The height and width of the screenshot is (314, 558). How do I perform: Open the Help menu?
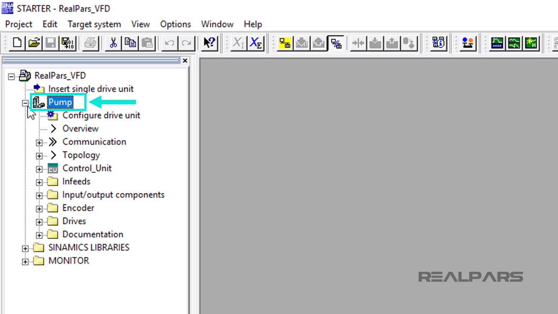coord(253,24)
